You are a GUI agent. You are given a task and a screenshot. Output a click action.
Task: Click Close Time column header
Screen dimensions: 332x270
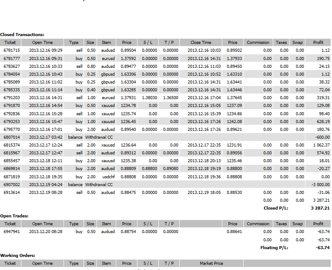click(201, 42)
